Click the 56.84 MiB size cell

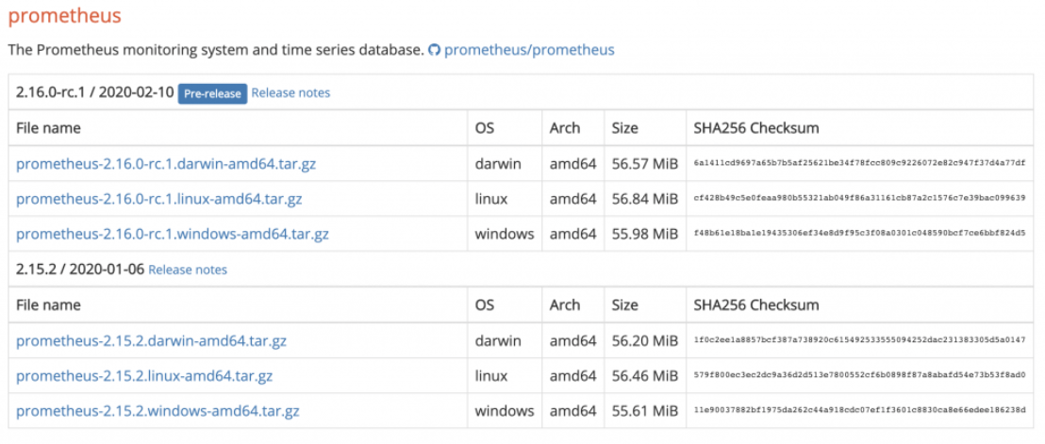tap(644, 199)
